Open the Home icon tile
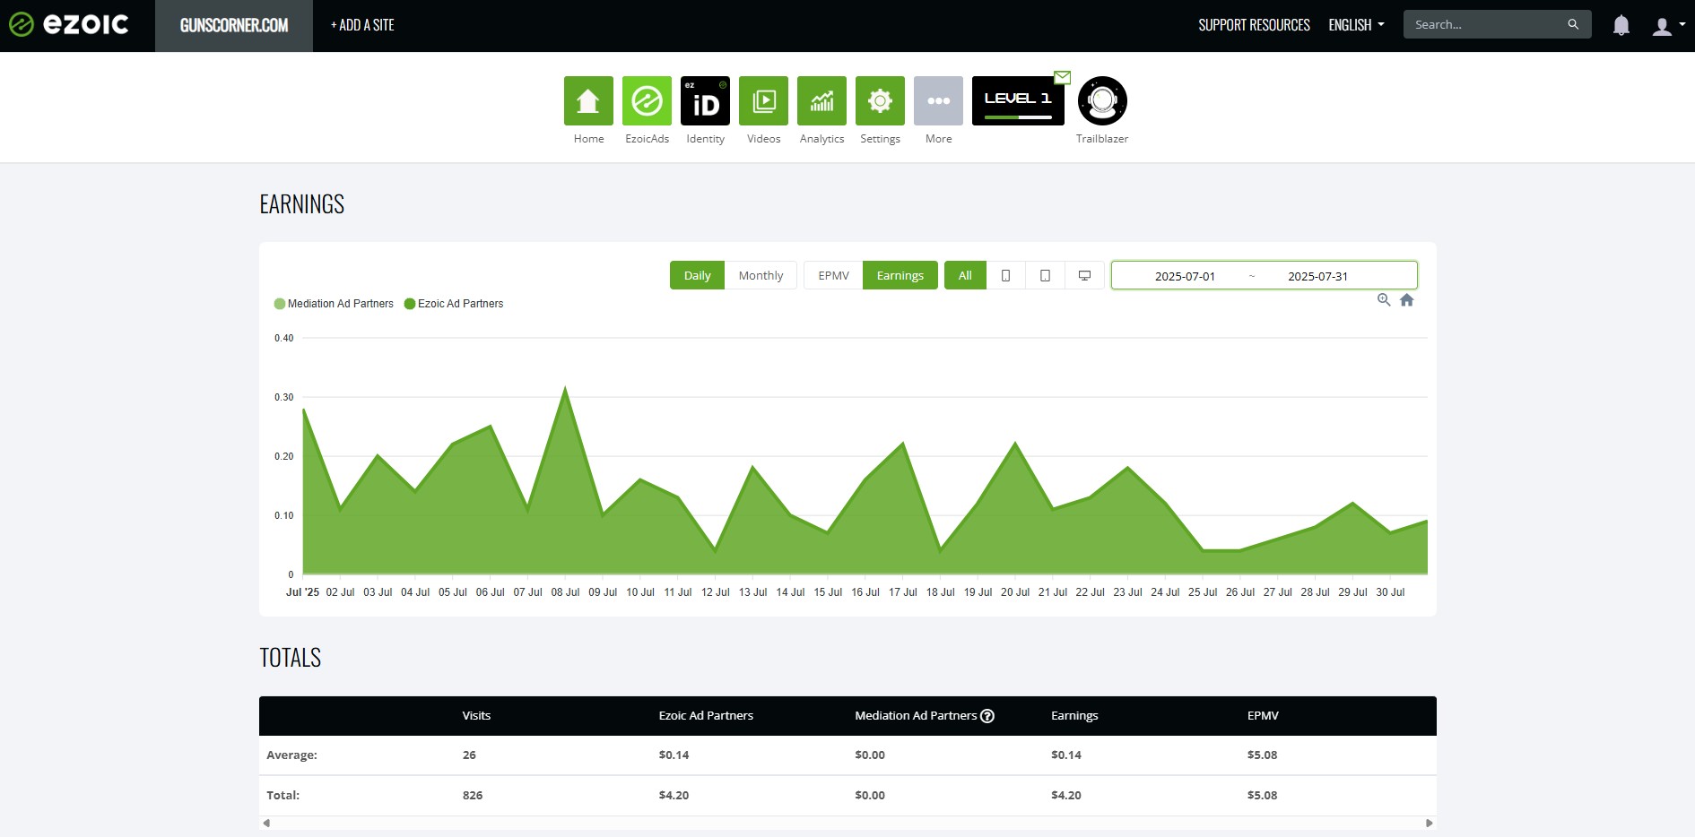The image size is (1695, 837). coord(588,100)
